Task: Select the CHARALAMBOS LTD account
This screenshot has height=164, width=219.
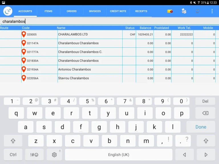Action: (73, 34)
